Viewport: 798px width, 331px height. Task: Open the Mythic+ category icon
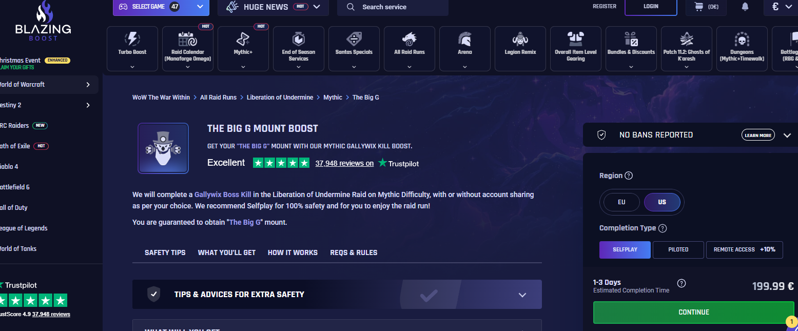pos(243,39)
